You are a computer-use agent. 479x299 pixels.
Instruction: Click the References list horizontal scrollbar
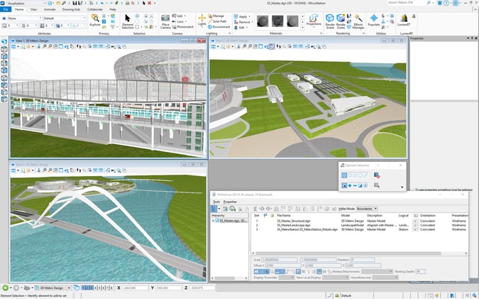point(348,254)
